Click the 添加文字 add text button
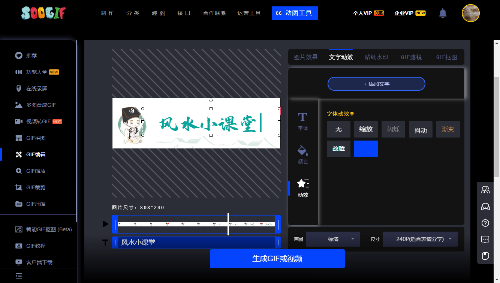500x283 pixels. pyautogui.click(x=376, y=84)
